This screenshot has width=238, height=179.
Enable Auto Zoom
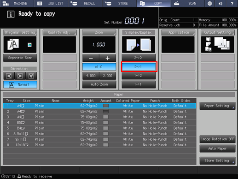(x=99, y=84)
